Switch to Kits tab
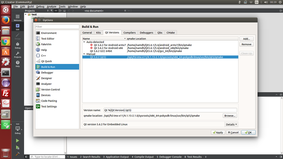Screen dimensions: 283x159 tap(98, 33)
